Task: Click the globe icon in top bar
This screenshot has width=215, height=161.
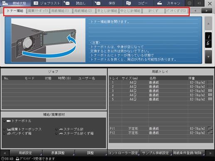Action: tap(190, 3)
